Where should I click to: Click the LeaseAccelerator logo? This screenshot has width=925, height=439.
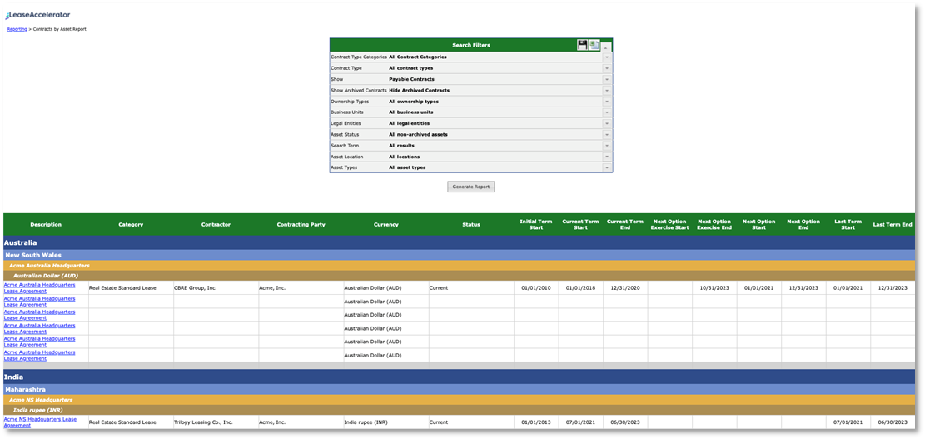(37, 15)
